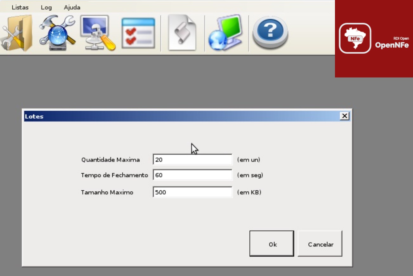413x276 pixels.
Task: Click the Tempo de Fechamento label
Action: [115, 175]
